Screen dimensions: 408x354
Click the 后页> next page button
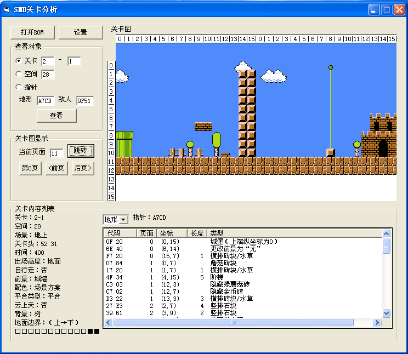pos(83,168)
